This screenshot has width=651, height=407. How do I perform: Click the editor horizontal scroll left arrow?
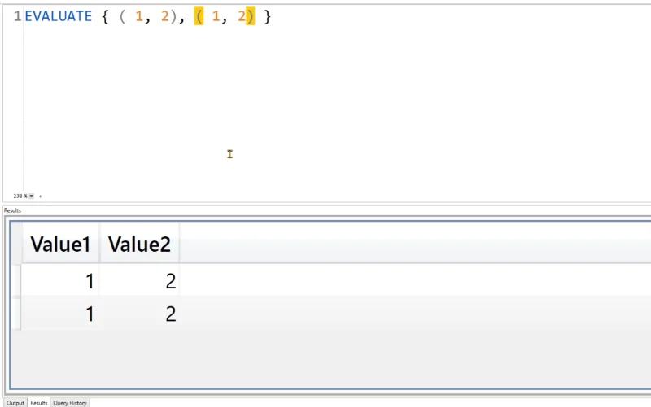[x=40, y=197]
